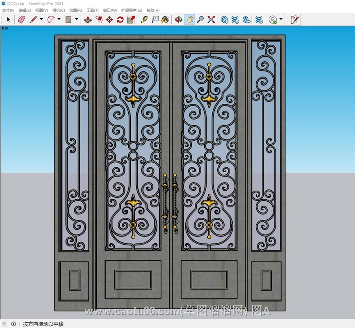The image size is (355, 328).
Task: Open the account sign-in dropdown arrow
Action: point(281,19)
